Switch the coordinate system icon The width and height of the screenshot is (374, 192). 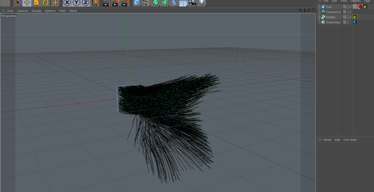(95, 3)
